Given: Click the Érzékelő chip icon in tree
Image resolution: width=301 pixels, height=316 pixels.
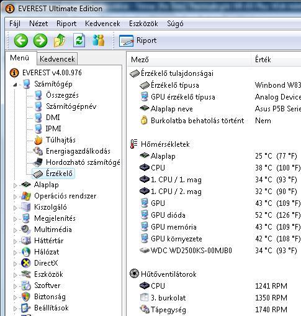Looking at the screenshot, I should pos(38,174).
